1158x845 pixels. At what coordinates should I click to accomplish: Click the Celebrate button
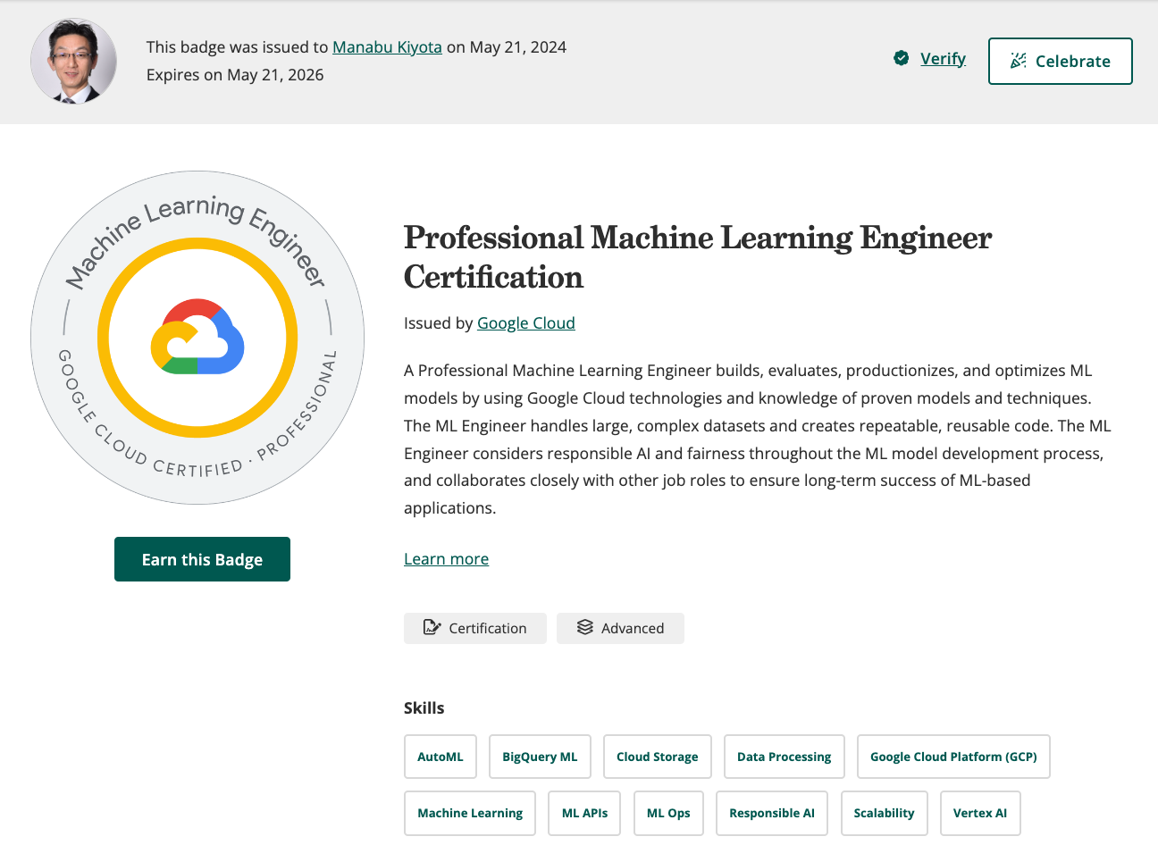[1060, 61]
